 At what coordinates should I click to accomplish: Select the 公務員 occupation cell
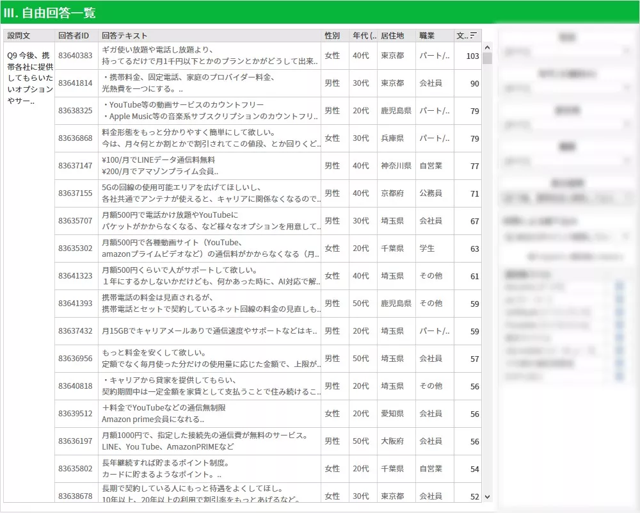[431, 193]
